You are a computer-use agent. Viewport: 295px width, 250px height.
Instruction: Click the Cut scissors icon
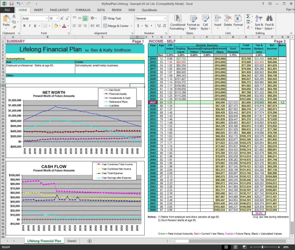(14, 16)
